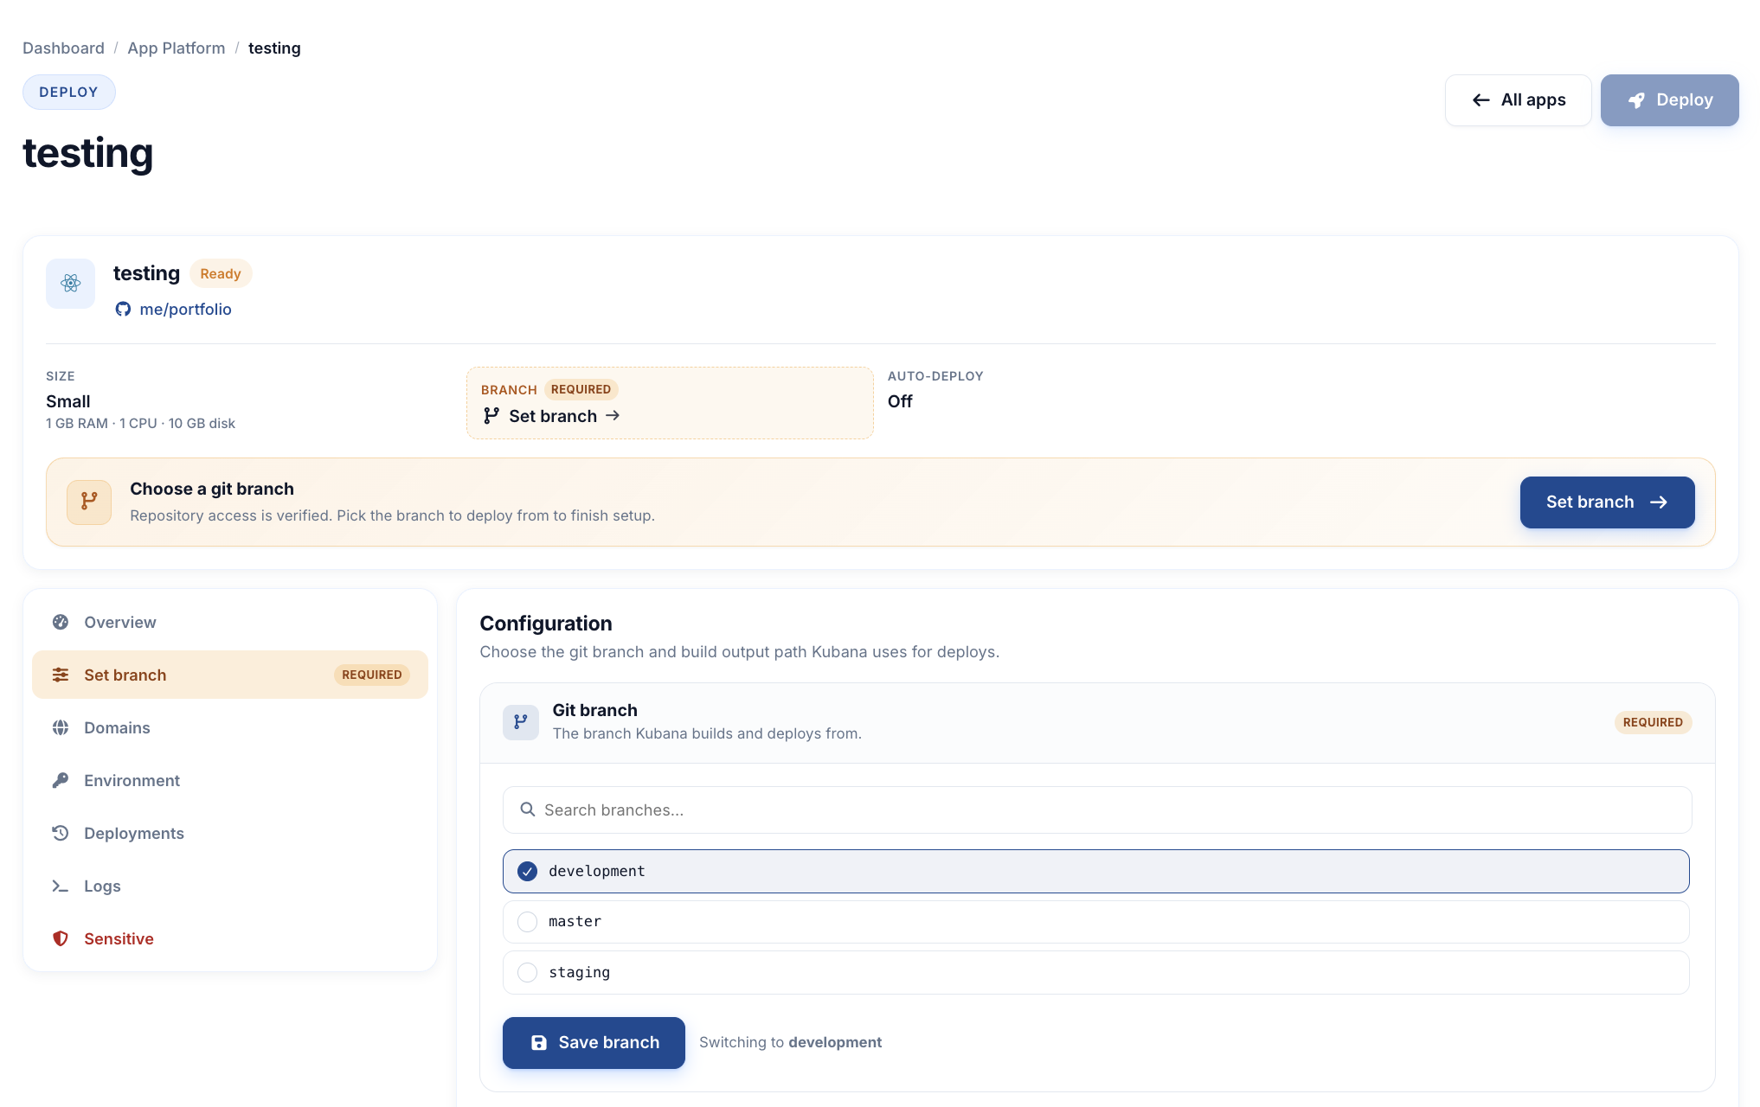Go back to All apps
The height and width of the screenshot is (1107, 1760).
[1518, 100]
